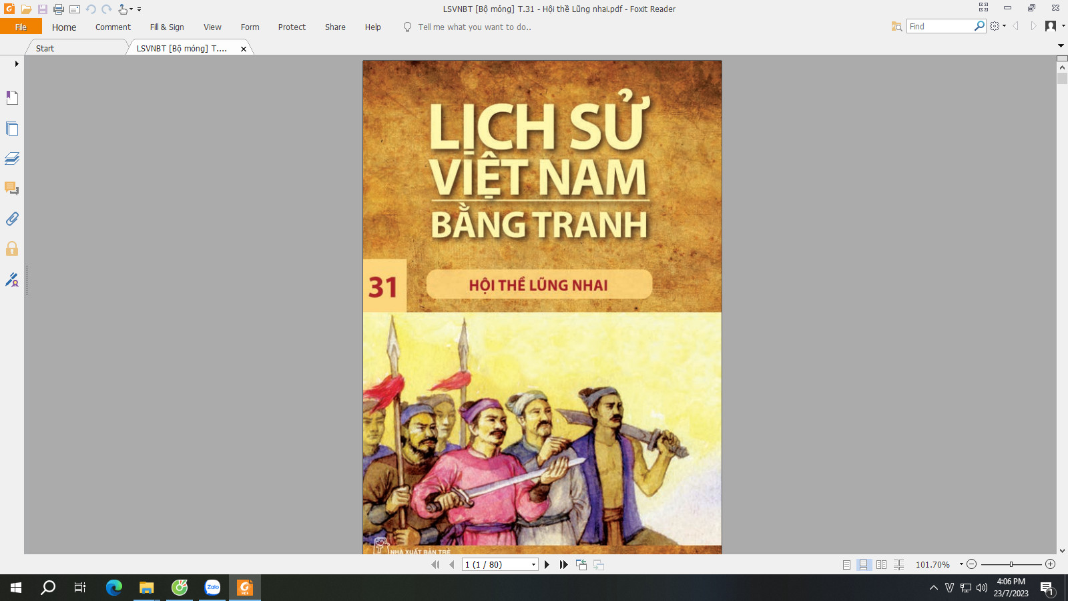This screenshot has width=1068, height=601.
Task: Open the Form ribbon tab
Action: click(250, 27)
